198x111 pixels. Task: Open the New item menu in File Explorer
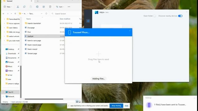tap(8, 7)
